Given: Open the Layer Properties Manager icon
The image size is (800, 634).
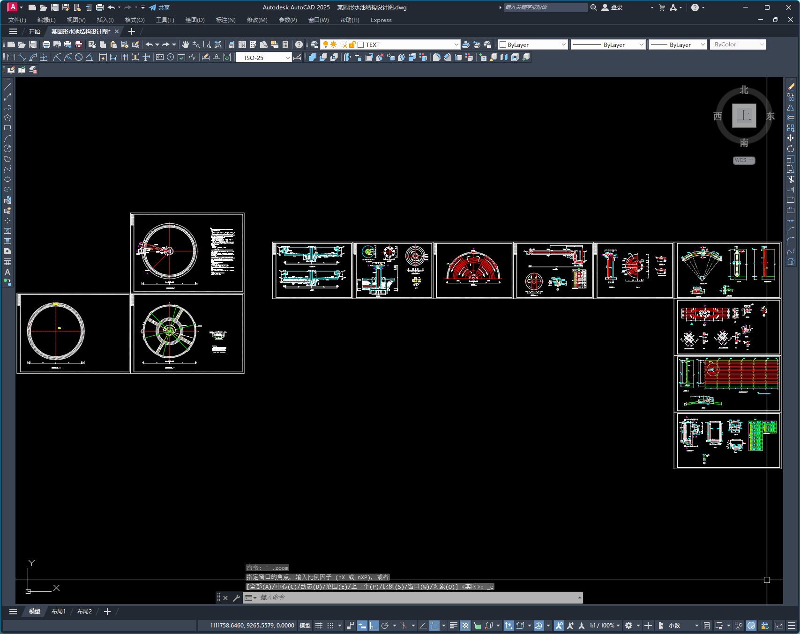Looking at the screenshot, I should [314, 44].
